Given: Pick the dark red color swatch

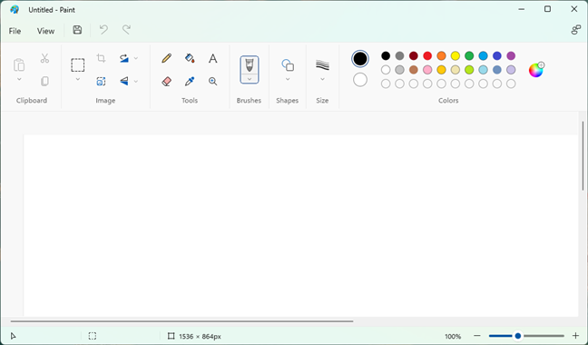Looking at the screenshot, I should coord(414,56).
